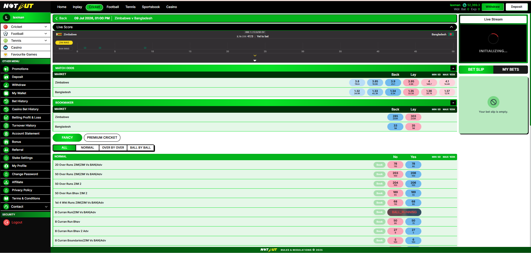Screen dimensions: 531x253
Task: Select the BAN INNS toggle
Action: tap(64, 49)
